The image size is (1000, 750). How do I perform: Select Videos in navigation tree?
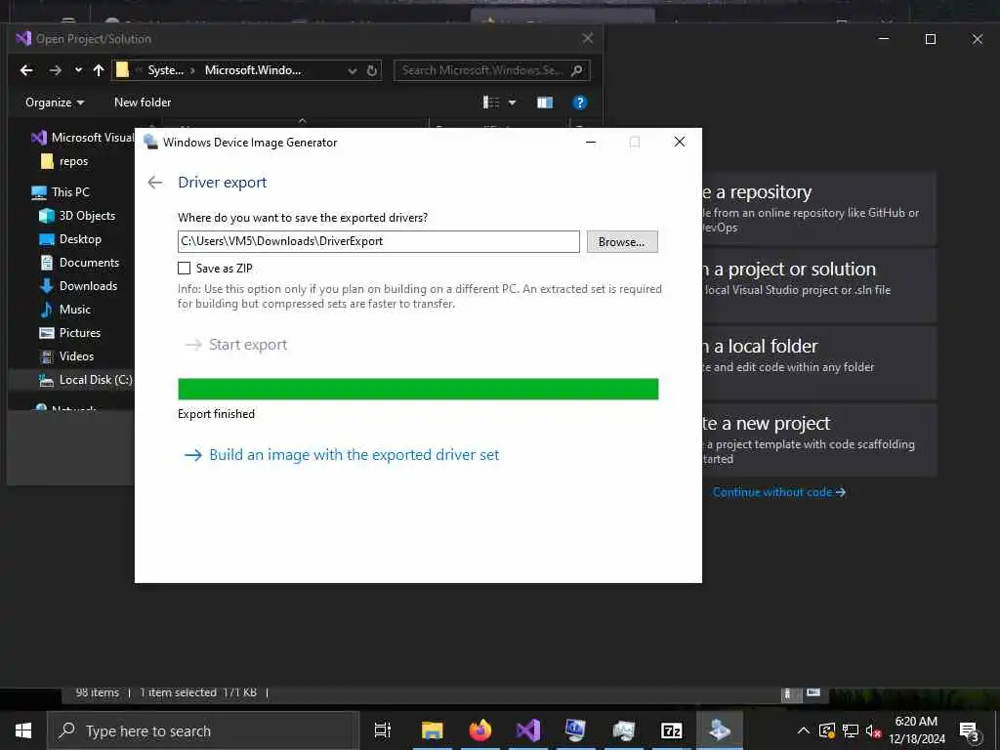(x=66, y=356)
